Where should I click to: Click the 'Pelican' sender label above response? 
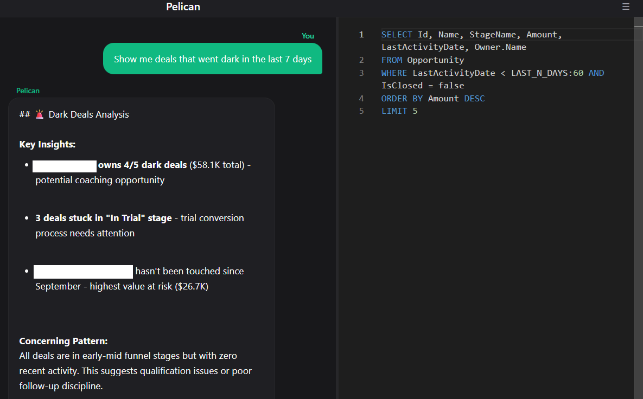(28, 91)
